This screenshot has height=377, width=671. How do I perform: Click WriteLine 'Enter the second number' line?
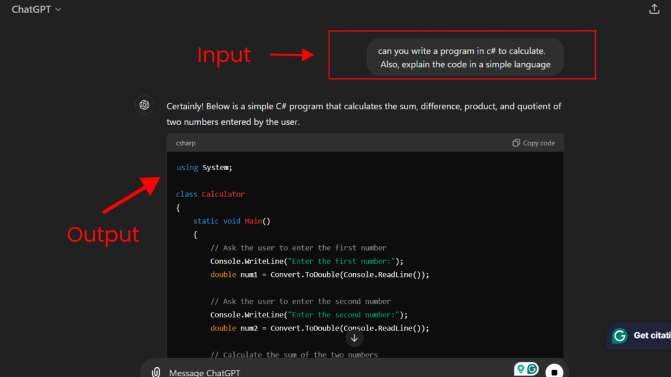tap(309, 315)
